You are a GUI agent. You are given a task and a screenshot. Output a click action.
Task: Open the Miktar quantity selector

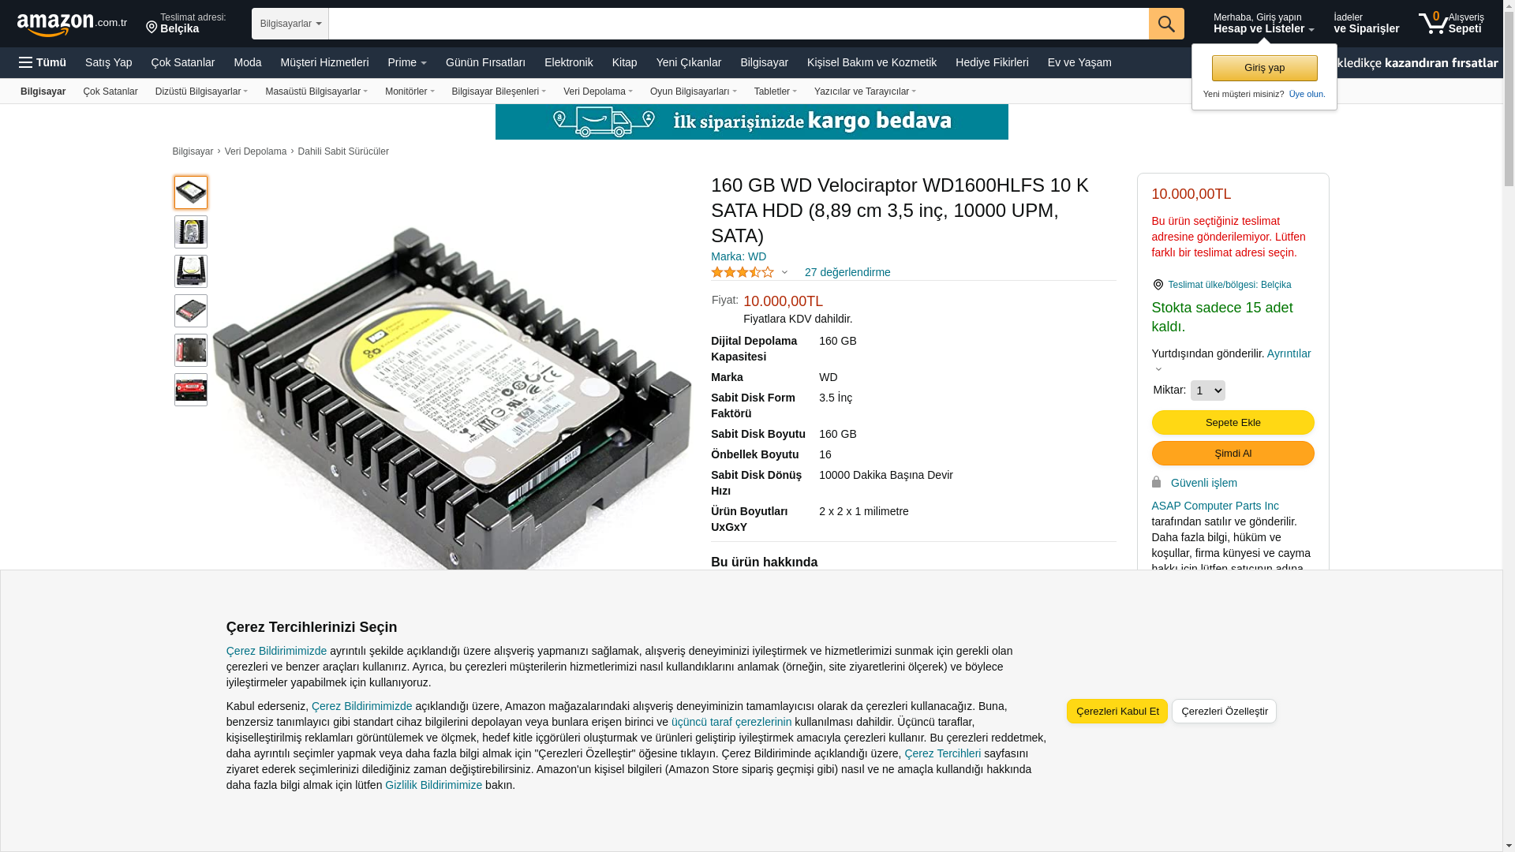pyautogui.click(x=1207, y=390)
